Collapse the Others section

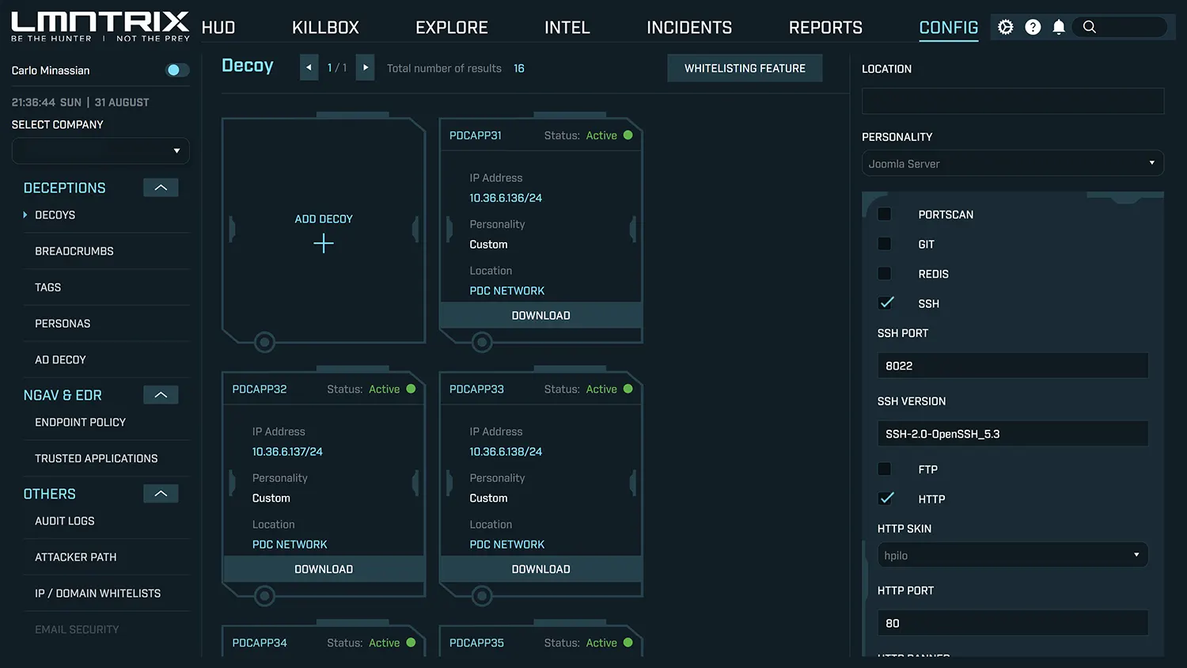click(161, 494)
